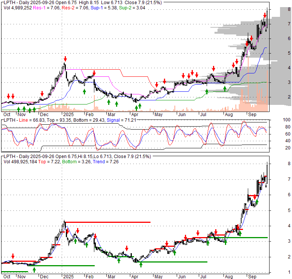292x279 pixels.
Task: Click the 60 level on the oscillator axis
Action: point(288,134)
